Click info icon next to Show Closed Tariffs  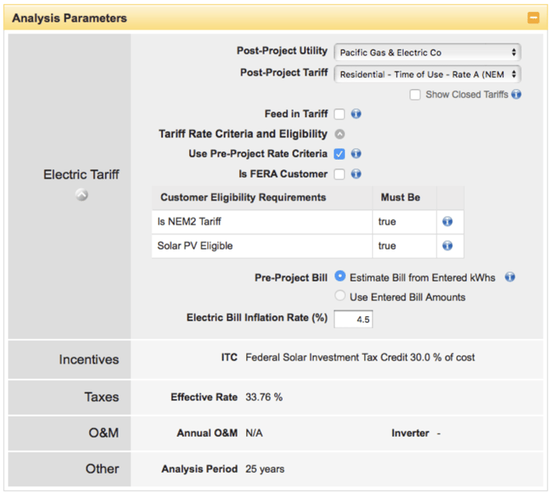(x=517, y=95)
